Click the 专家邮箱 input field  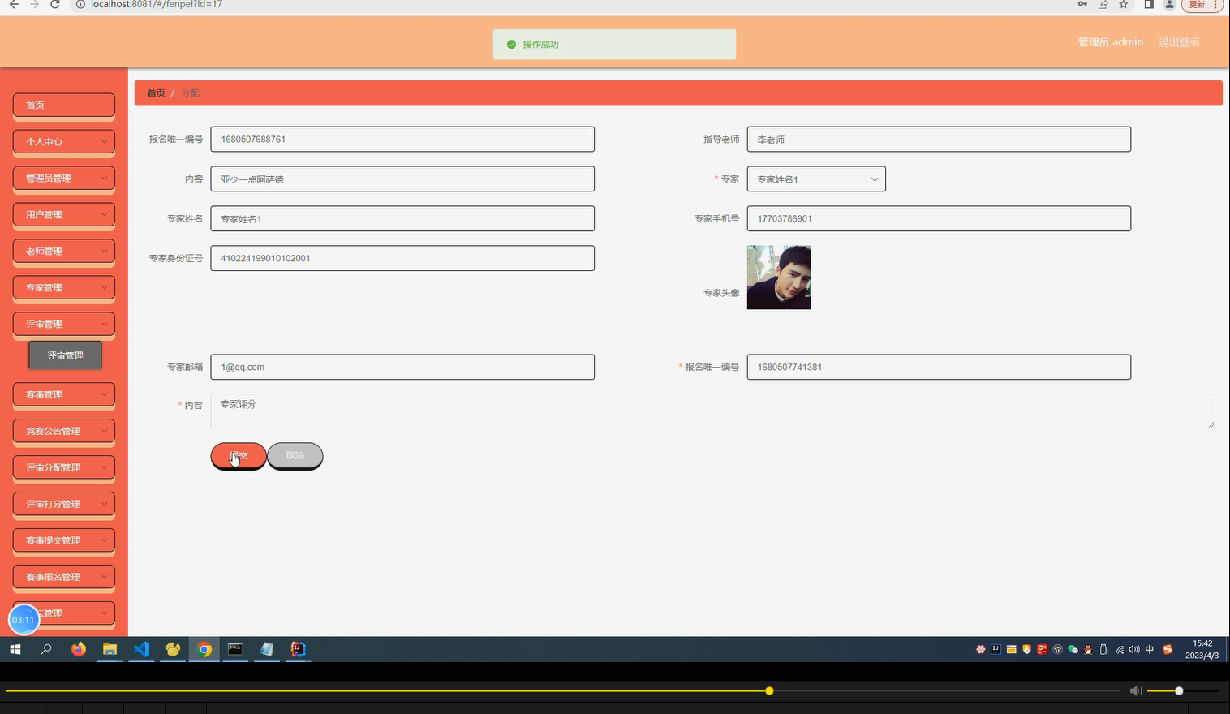[402, 367]
